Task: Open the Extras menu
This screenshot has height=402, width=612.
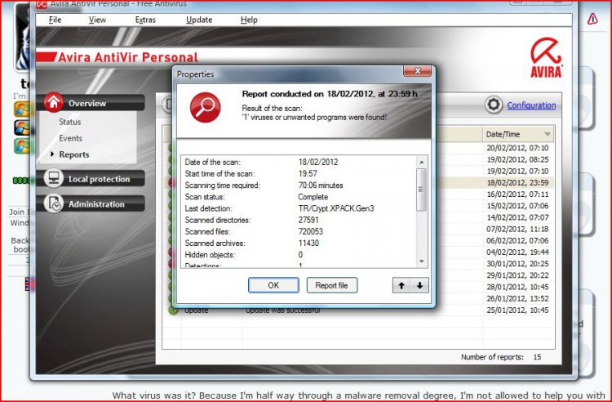Action: pyautogui.click(x=145, y=20)
